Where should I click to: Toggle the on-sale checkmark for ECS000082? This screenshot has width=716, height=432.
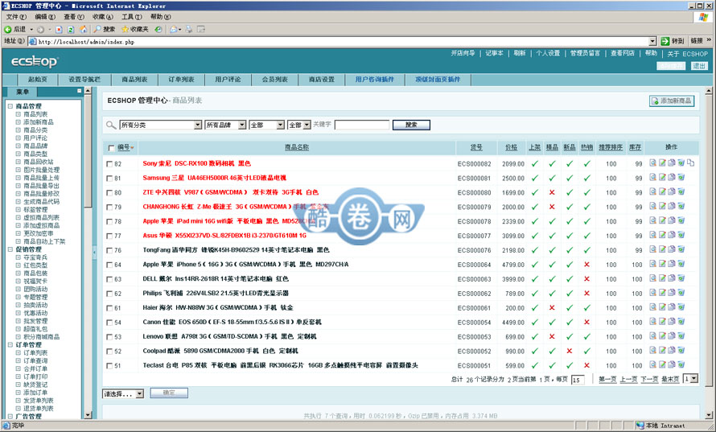[x=535, y=163]
